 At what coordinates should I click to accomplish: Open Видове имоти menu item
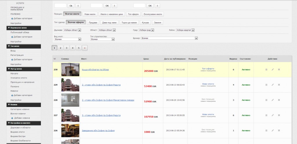pyautogui.click(x=18, y=132)
